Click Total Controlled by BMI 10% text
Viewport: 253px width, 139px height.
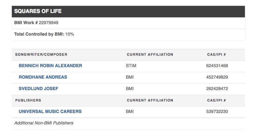pos(44,34)
